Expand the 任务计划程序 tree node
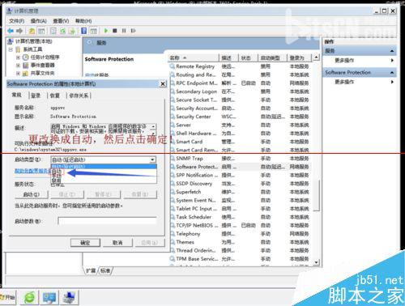This screenshot has width=405, height=306. coord(18,57)
